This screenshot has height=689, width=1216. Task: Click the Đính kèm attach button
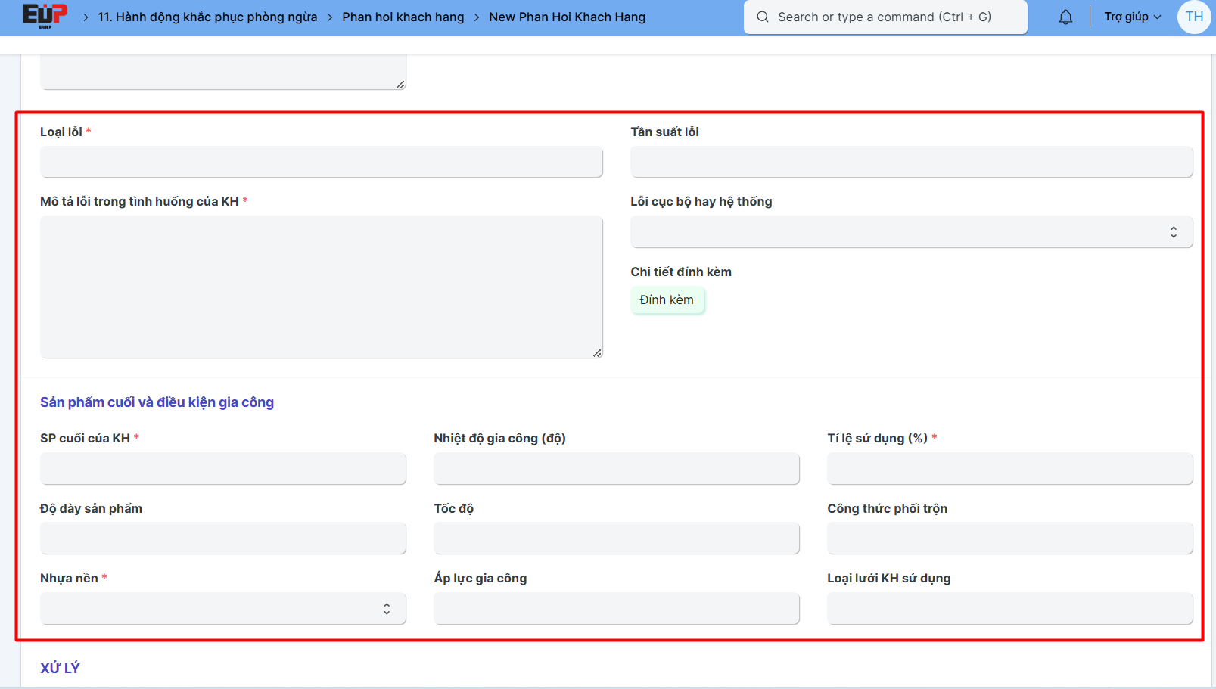(667, 300)
